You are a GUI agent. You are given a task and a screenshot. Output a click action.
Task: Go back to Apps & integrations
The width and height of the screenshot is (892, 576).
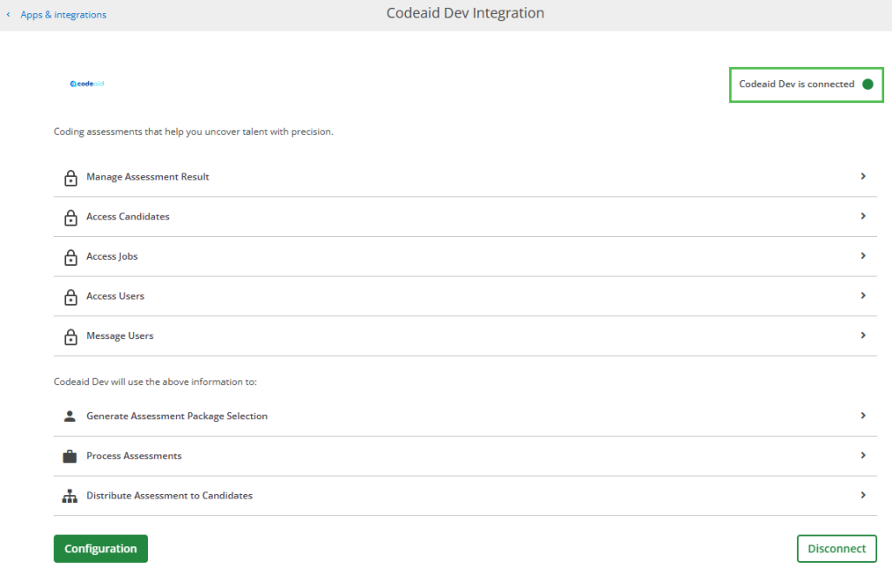(63, 15)
